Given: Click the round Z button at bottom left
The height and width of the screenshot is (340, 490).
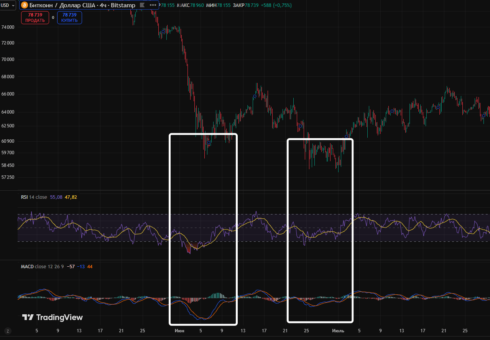Looking at the screenshot, I should click(x=8, y=331).
